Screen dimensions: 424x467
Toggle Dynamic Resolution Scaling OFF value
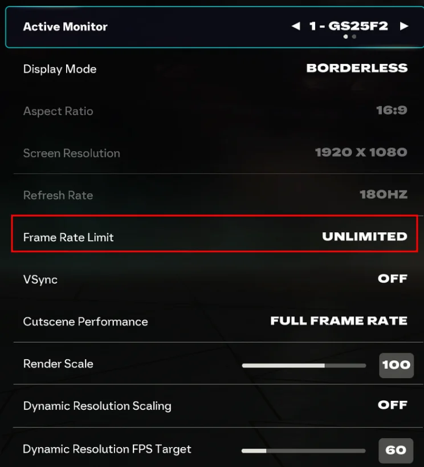pyautogui.click(x=392, y=405)
